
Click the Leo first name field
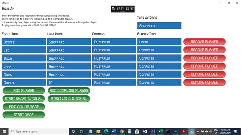pos(24,50)
